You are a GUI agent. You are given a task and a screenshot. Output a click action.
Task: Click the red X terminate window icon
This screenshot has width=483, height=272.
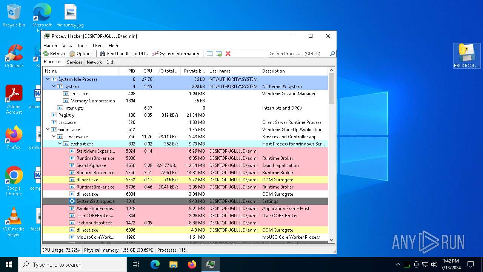click(x=228, y=54)
